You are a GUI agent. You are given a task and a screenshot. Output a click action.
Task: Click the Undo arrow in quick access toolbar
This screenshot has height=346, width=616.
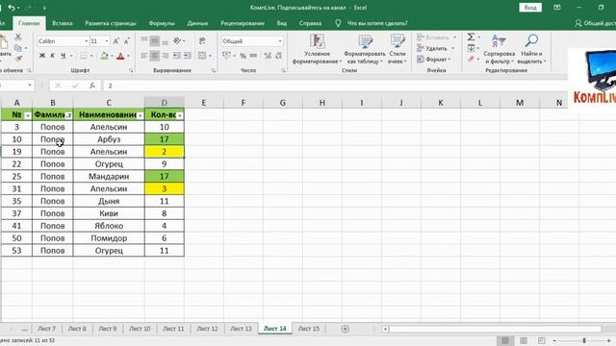click(x=12, y=8)
